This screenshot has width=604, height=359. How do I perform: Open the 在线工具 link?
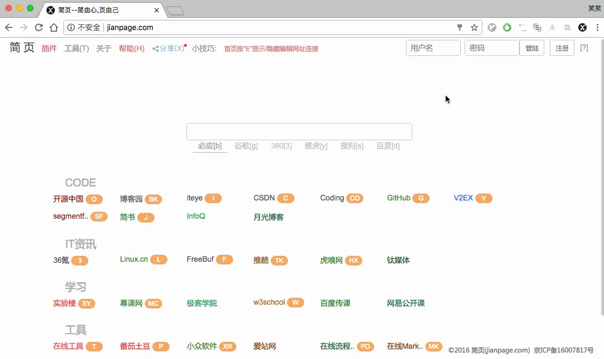[68, 346]
